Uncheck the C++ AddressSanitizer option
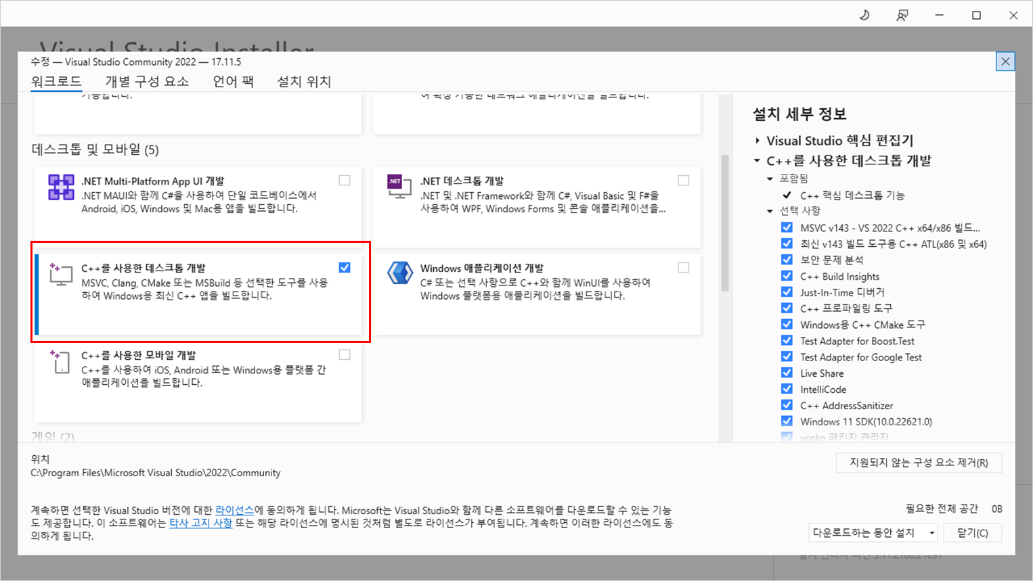 787,405
